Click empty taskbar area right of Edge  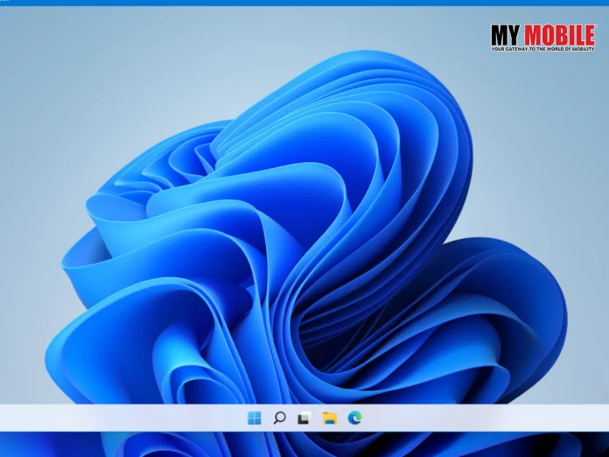tap(486, 418)
